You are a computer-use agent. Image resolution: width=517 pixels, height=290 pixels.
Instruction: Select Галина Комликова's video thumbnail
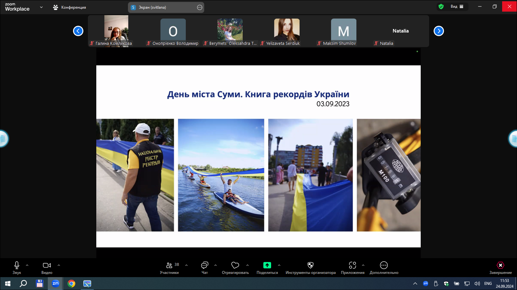point(116,31)
